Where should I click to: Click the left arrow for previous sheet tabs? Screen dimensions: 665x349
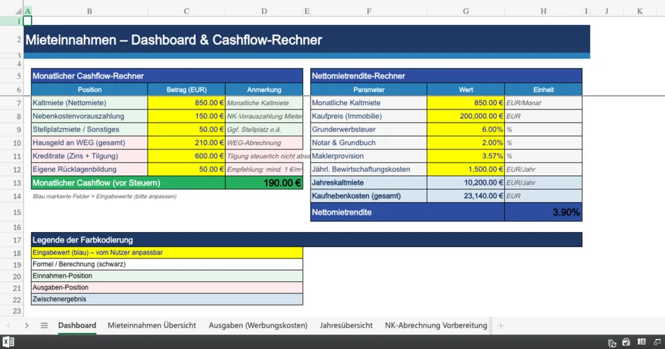pyautogui.click(x=9, y=325)
